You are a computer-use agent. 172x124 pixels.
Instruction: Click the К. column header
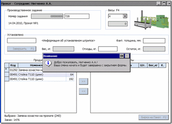point(162,65)
